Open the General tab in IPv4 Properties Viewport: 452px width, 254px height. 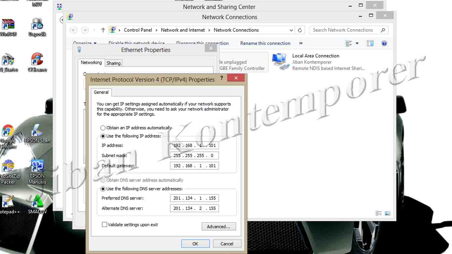coord(101,92)
